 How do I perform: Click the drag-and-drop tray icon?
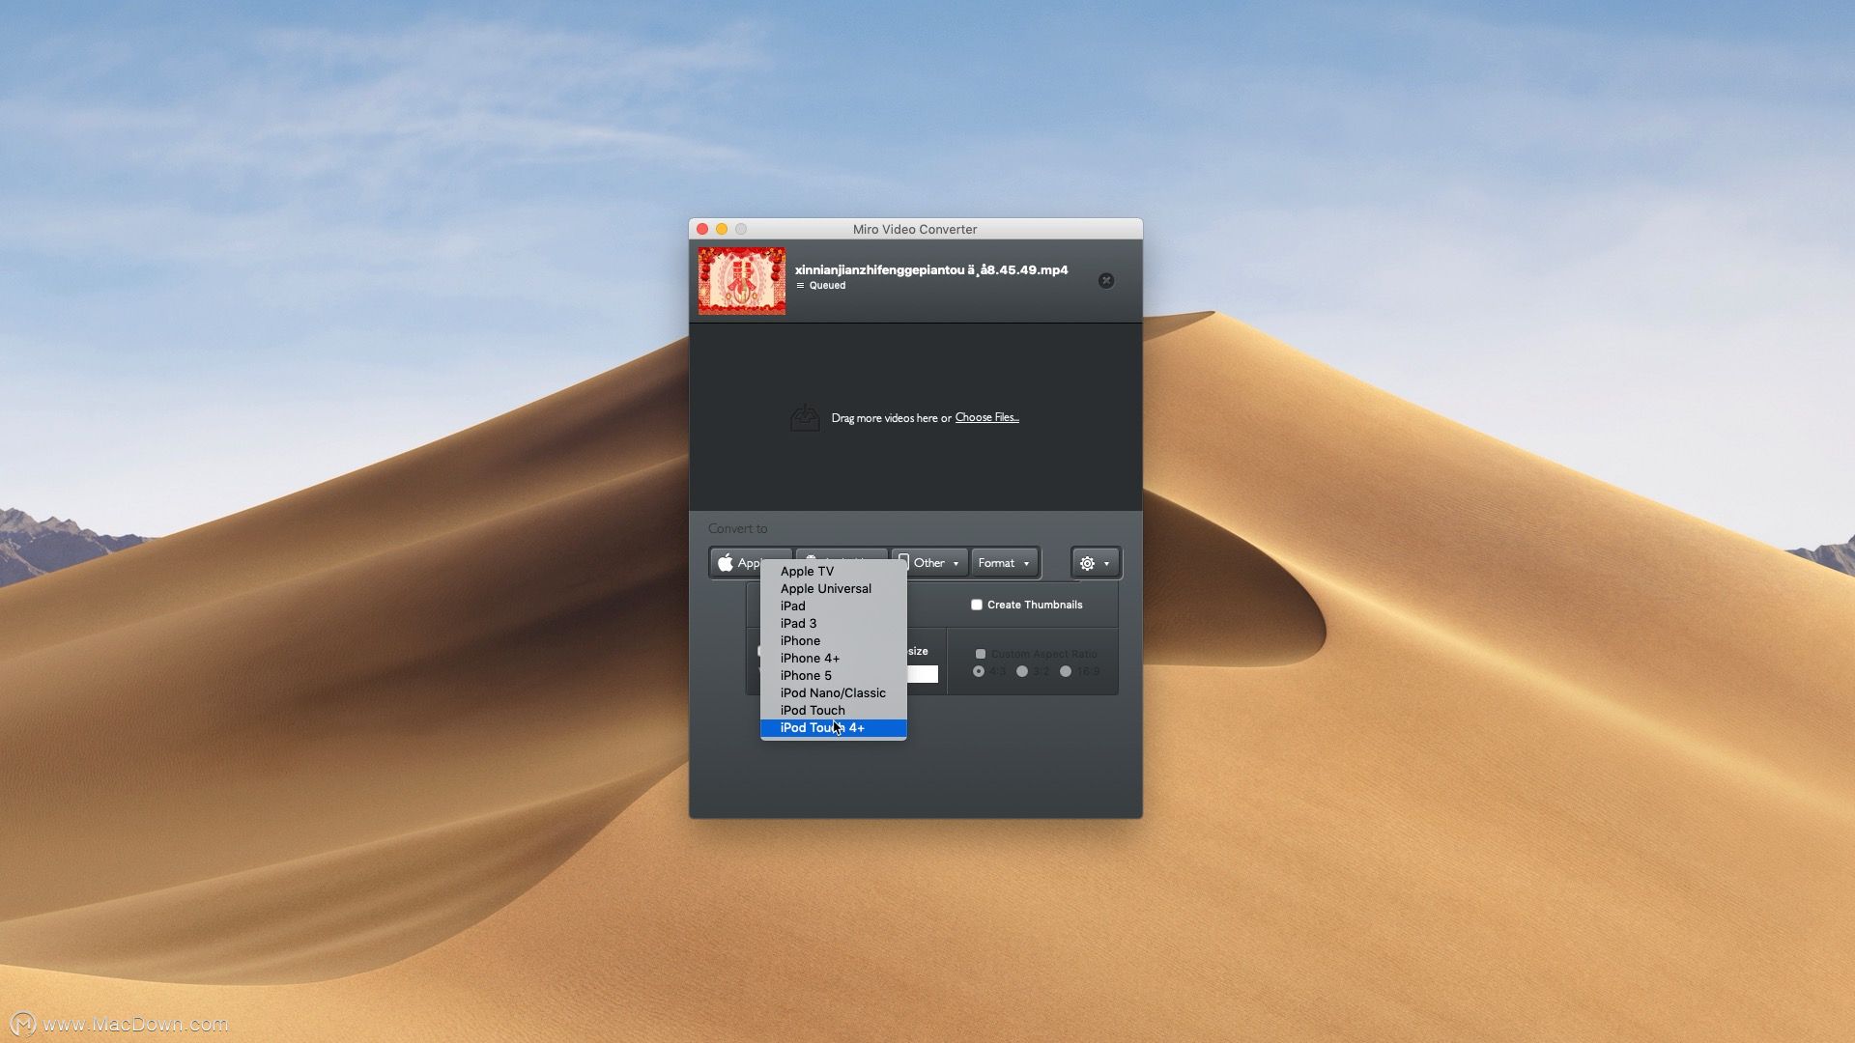click(806, 416)
